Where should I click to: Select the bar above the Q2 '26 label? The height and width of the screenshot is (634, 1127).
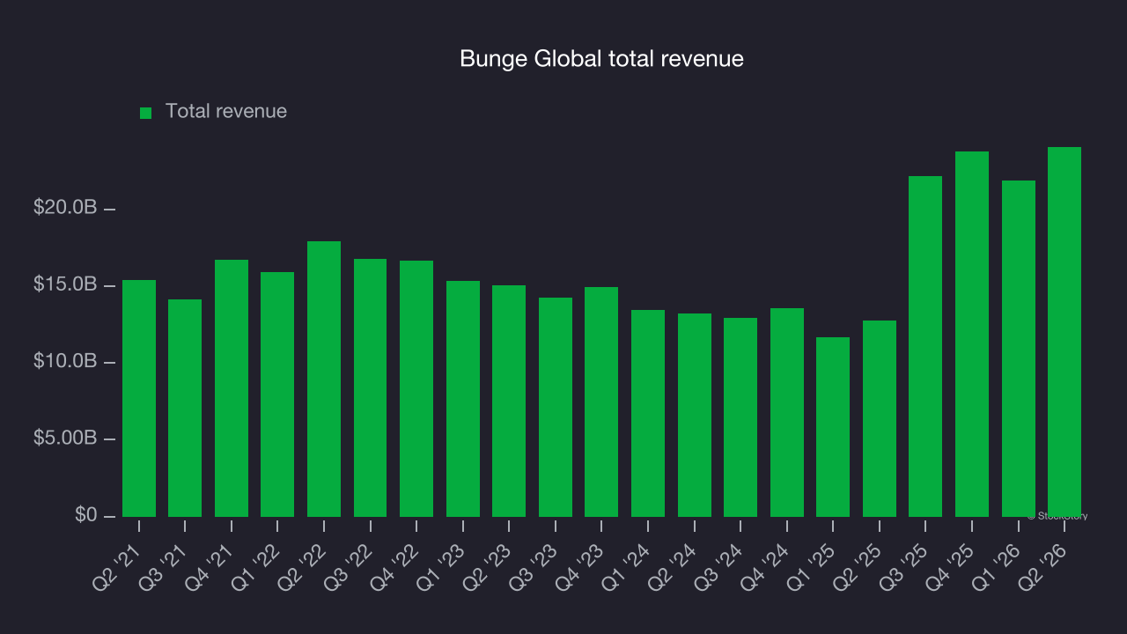1064,332
